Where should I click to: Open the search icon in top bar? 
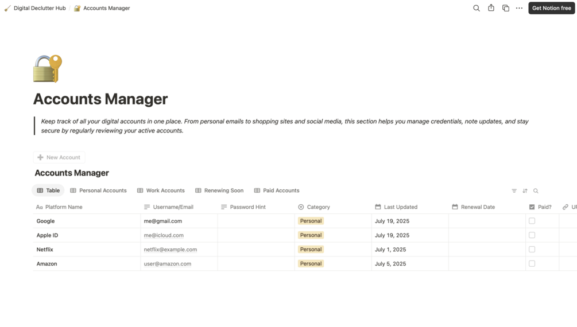coord(476,8)
